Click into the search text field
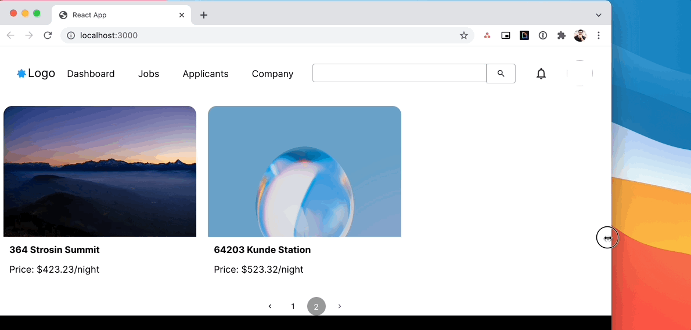The width and height of the screenshot is (691, 330). tap(400, 74)
